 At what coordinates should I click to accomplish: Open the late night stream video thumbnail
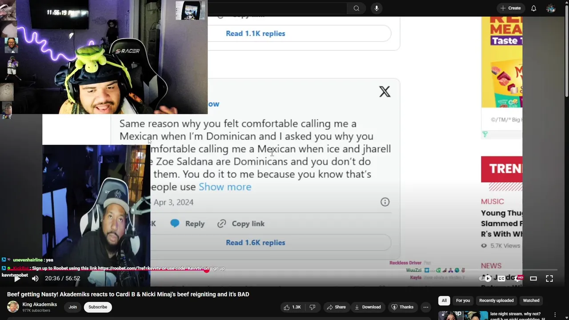click(463, 316)
